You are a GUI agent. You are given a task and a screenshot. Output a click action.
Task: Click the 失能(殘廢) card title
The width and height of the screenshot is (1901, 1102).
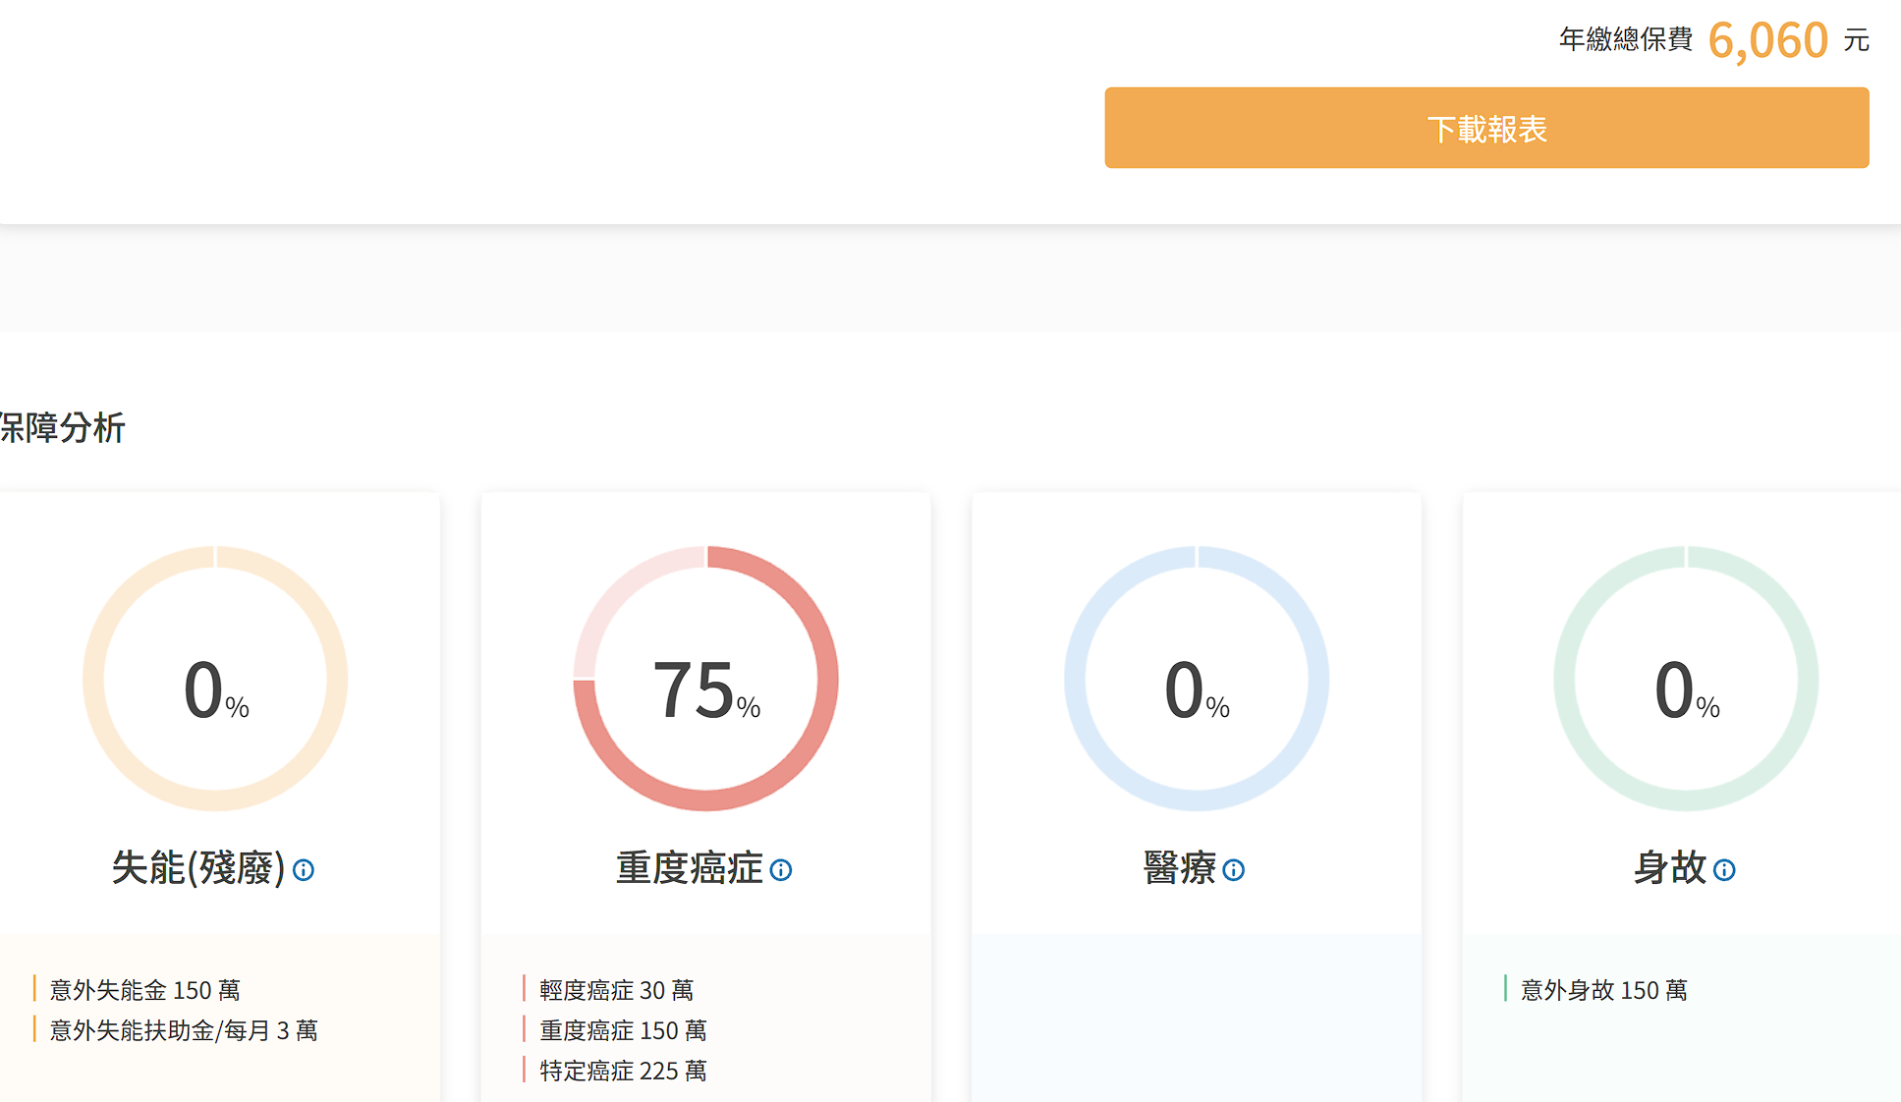click(x=197, y=868)
